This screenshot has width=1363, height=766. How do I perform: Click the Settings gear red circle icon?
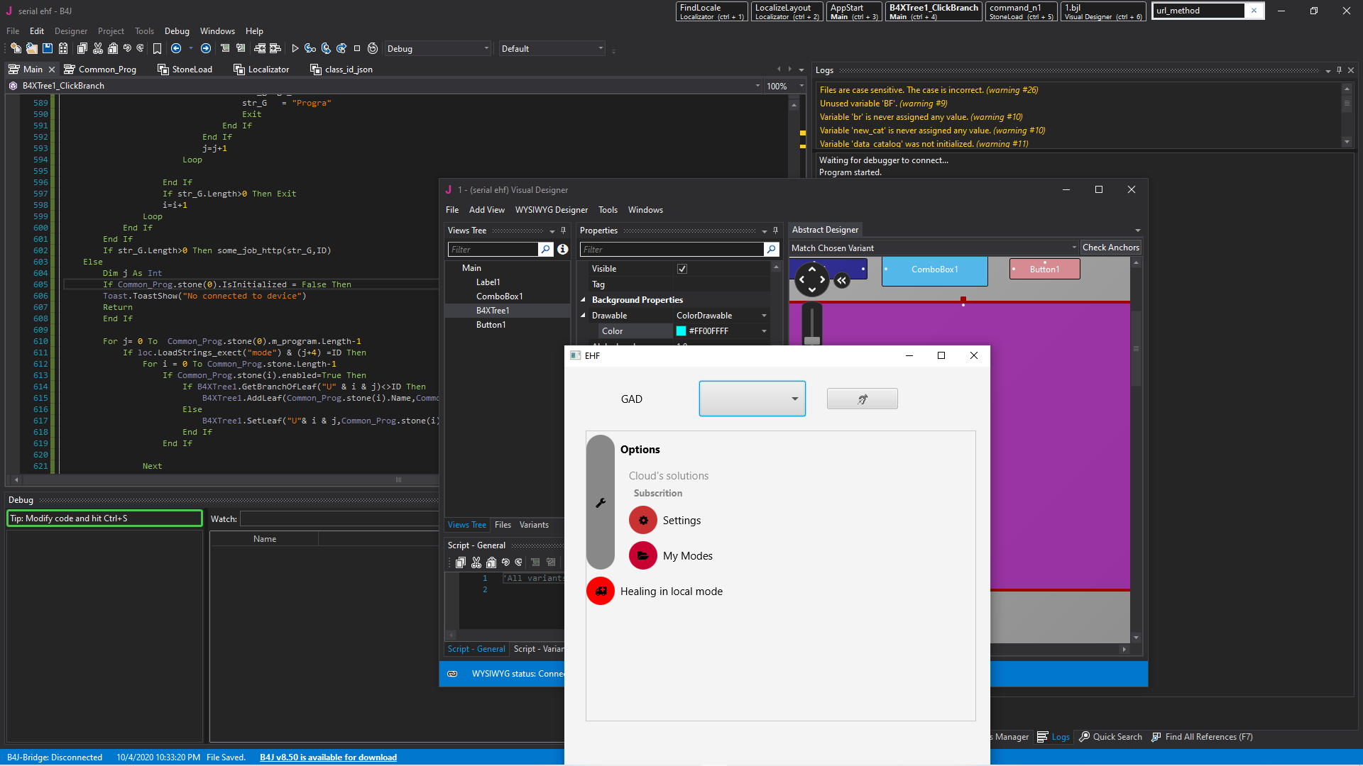642,521
